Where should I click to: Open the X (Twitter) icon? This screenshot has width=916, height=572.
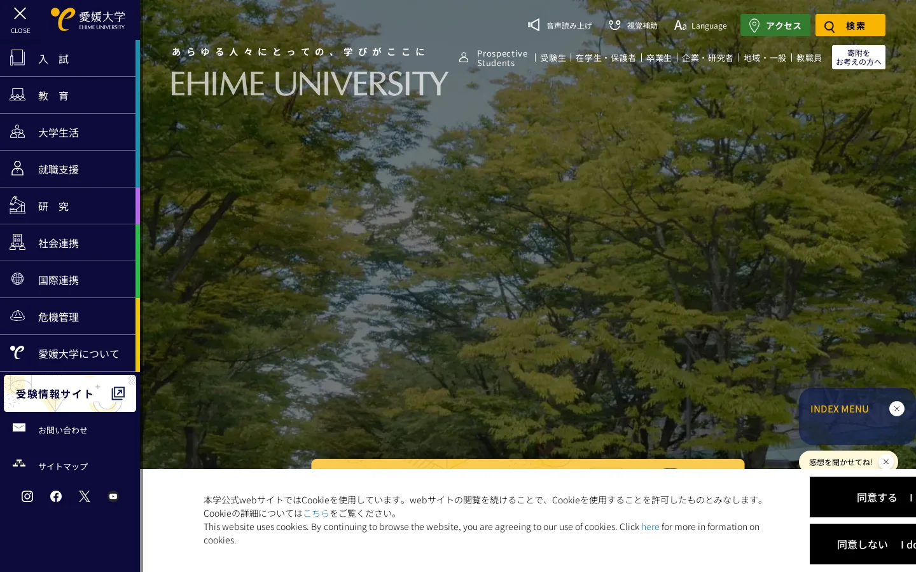click(x=85, y=496)
